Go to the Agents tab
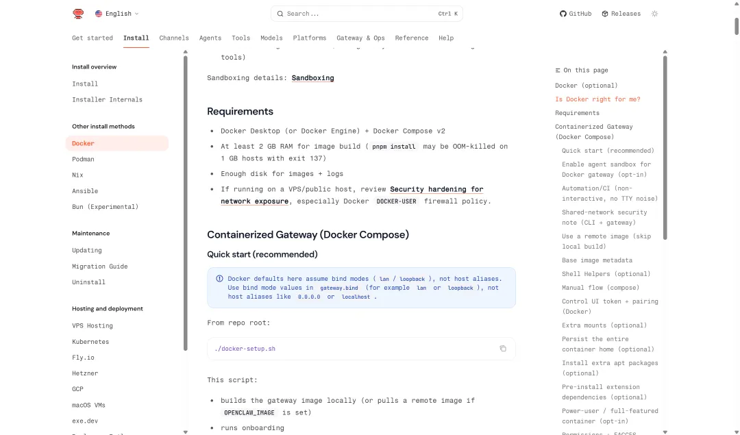The image size is (740, 435). (x=210, y=38)
